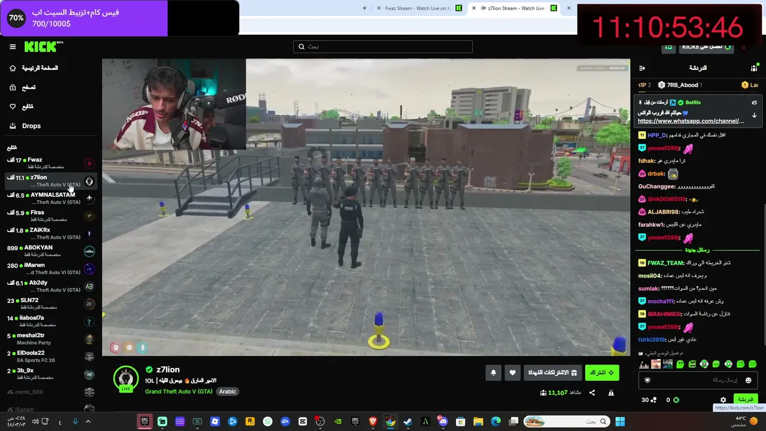Click the chat message input field

coord(697,380)
